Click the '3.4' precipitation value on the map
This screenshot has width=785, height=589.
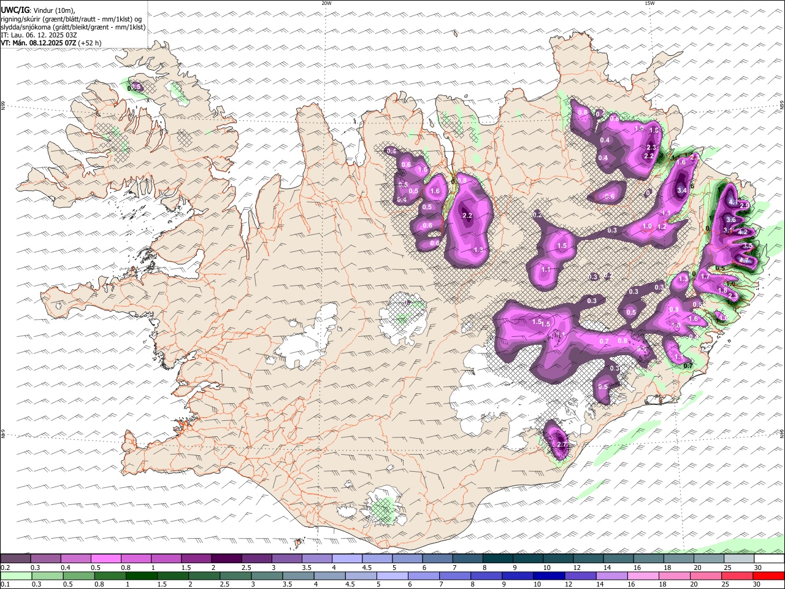[681, 191]
